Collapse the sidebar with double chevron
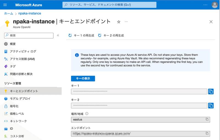Image resolution: width=220 pixels, height=140 pixels. point(58,35)
